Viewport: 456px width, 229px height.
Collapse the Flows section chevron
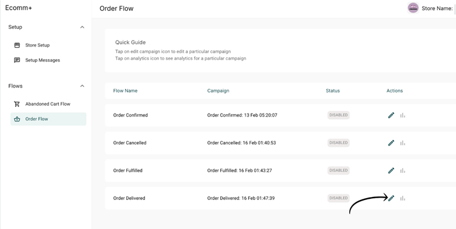pos(82,86)
